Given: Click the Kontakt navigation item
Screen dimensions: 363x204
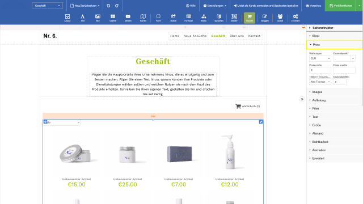Looking at the screenshot, I should (x=254, y=36).
